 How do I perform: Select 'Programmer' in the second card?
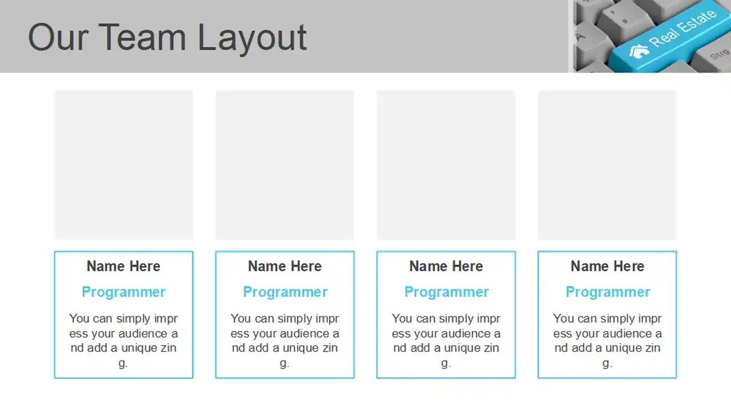(x=285, y=292)
